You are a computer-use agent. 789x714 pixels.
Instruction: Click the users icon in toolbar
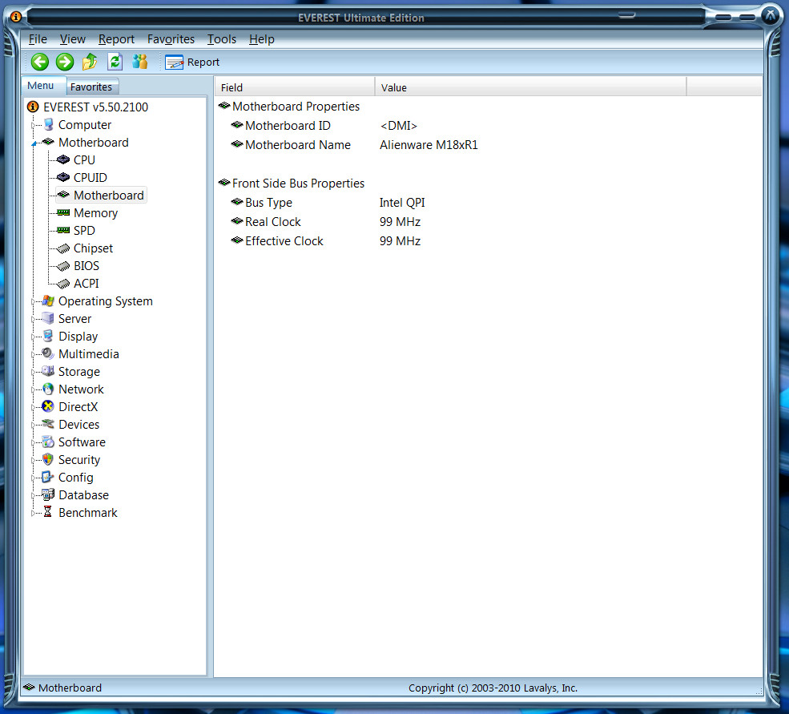pyautogui.click(x=140, y=62)
